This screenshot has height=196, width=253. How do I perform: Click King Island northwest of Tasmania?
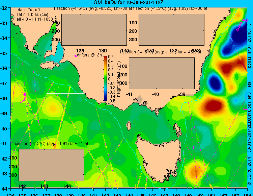point(129,126)
